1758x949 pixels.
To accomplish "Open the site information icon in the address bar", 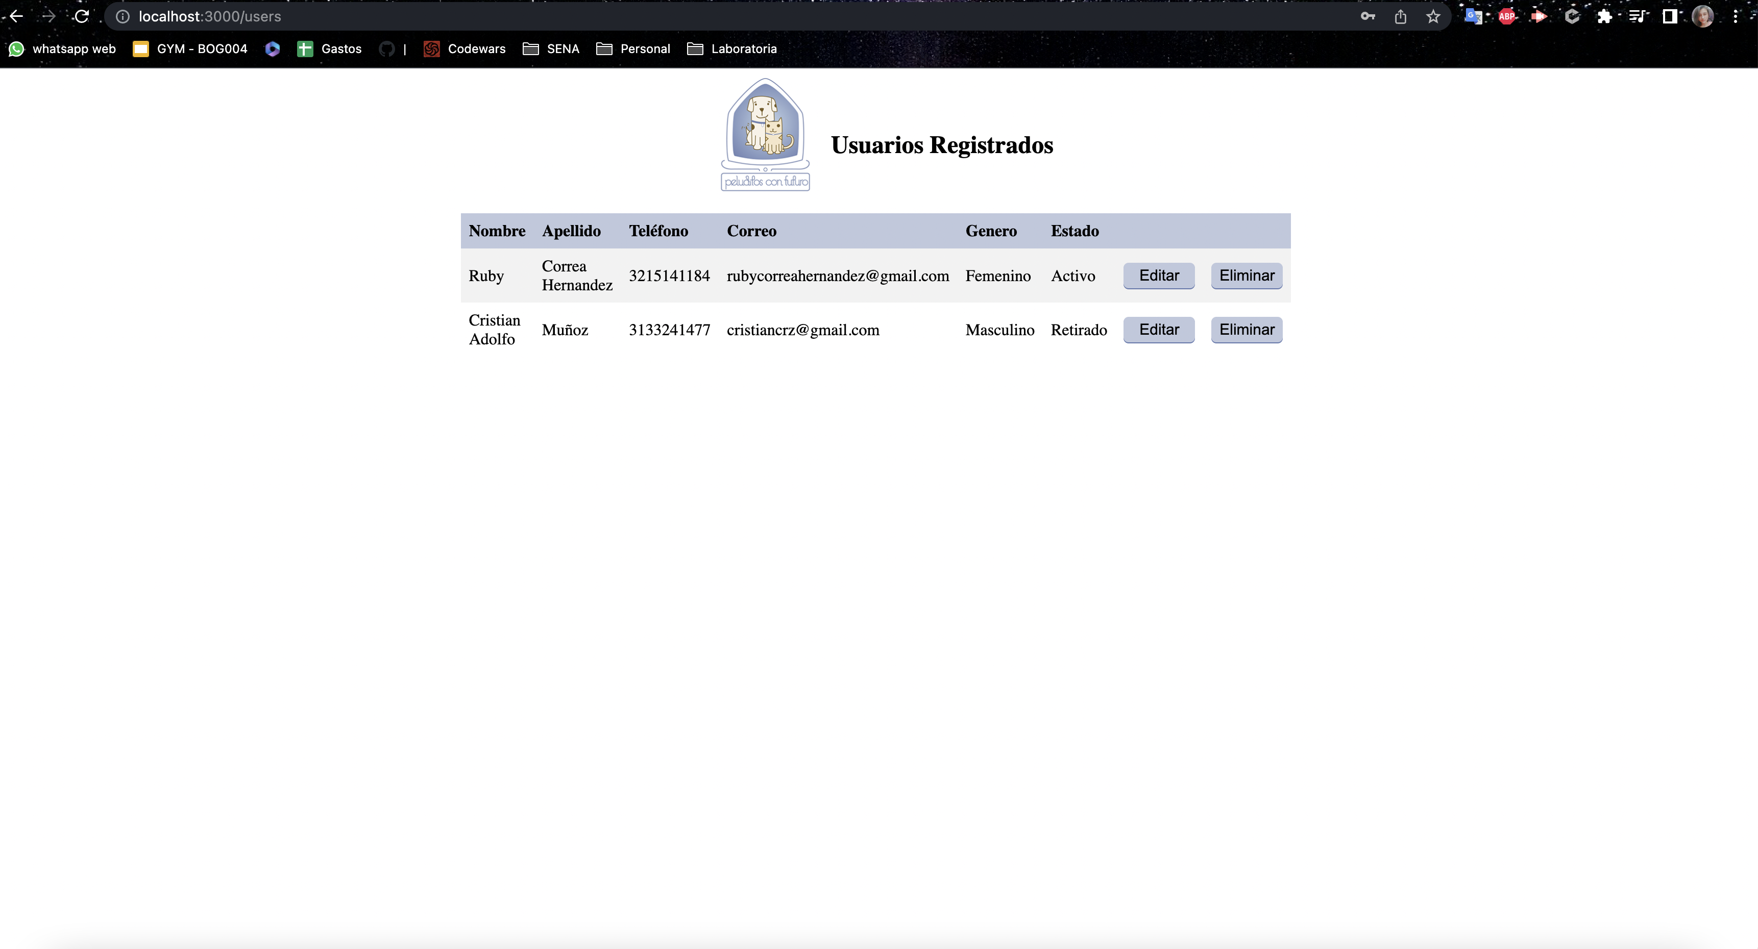I will pyautogui.click(x=123, y=16).
